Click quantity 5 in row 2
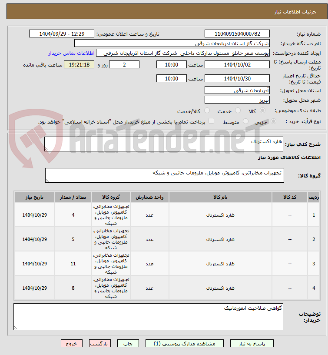This screenshot has height=355, width=328. point(73,240)
